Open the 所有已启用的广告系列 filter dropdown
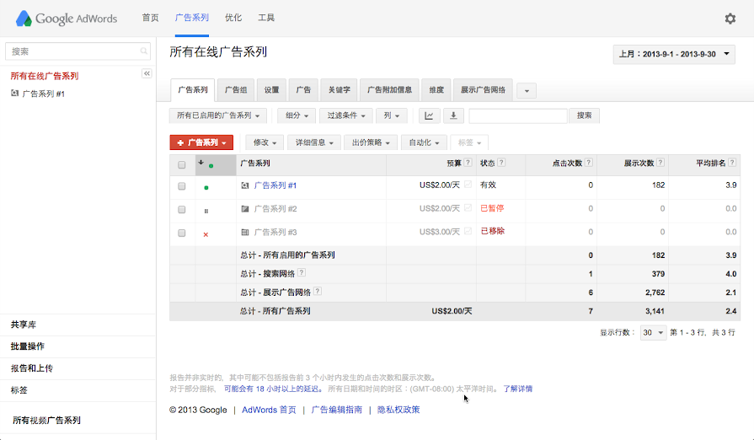This screenshot has height=440, width=754. [218, 115]
